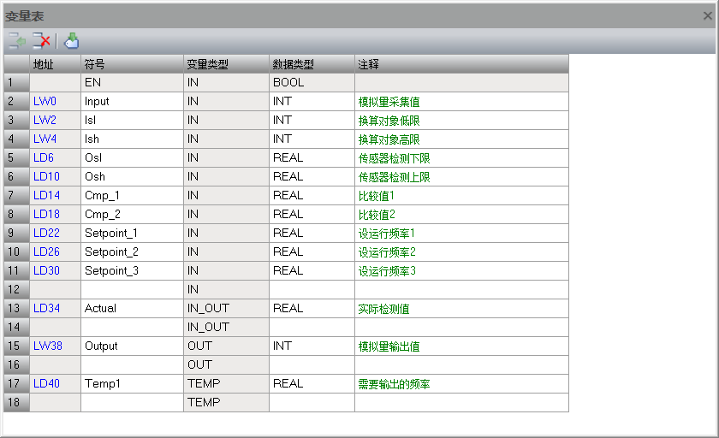
Task: Click the OUT type cell in row 16
Action: (226, 364)
